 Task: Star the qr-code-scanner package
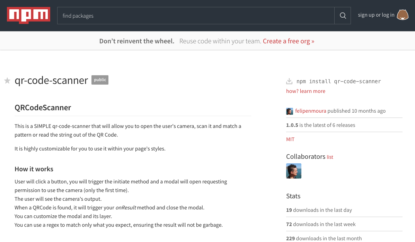[7, 81]
